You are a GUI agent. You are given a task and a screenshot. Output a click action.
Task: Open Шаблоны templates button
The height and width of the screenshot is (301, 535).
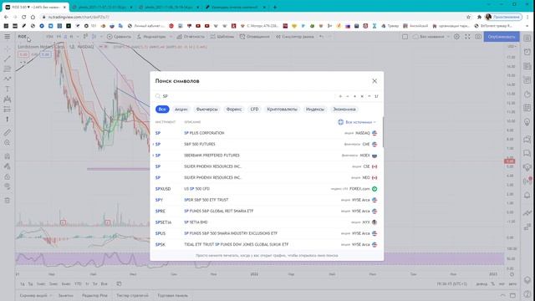[222, 37]
